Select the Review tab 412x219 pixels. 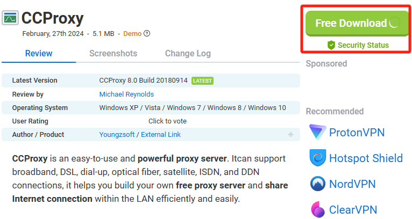(x=39, y=53)
